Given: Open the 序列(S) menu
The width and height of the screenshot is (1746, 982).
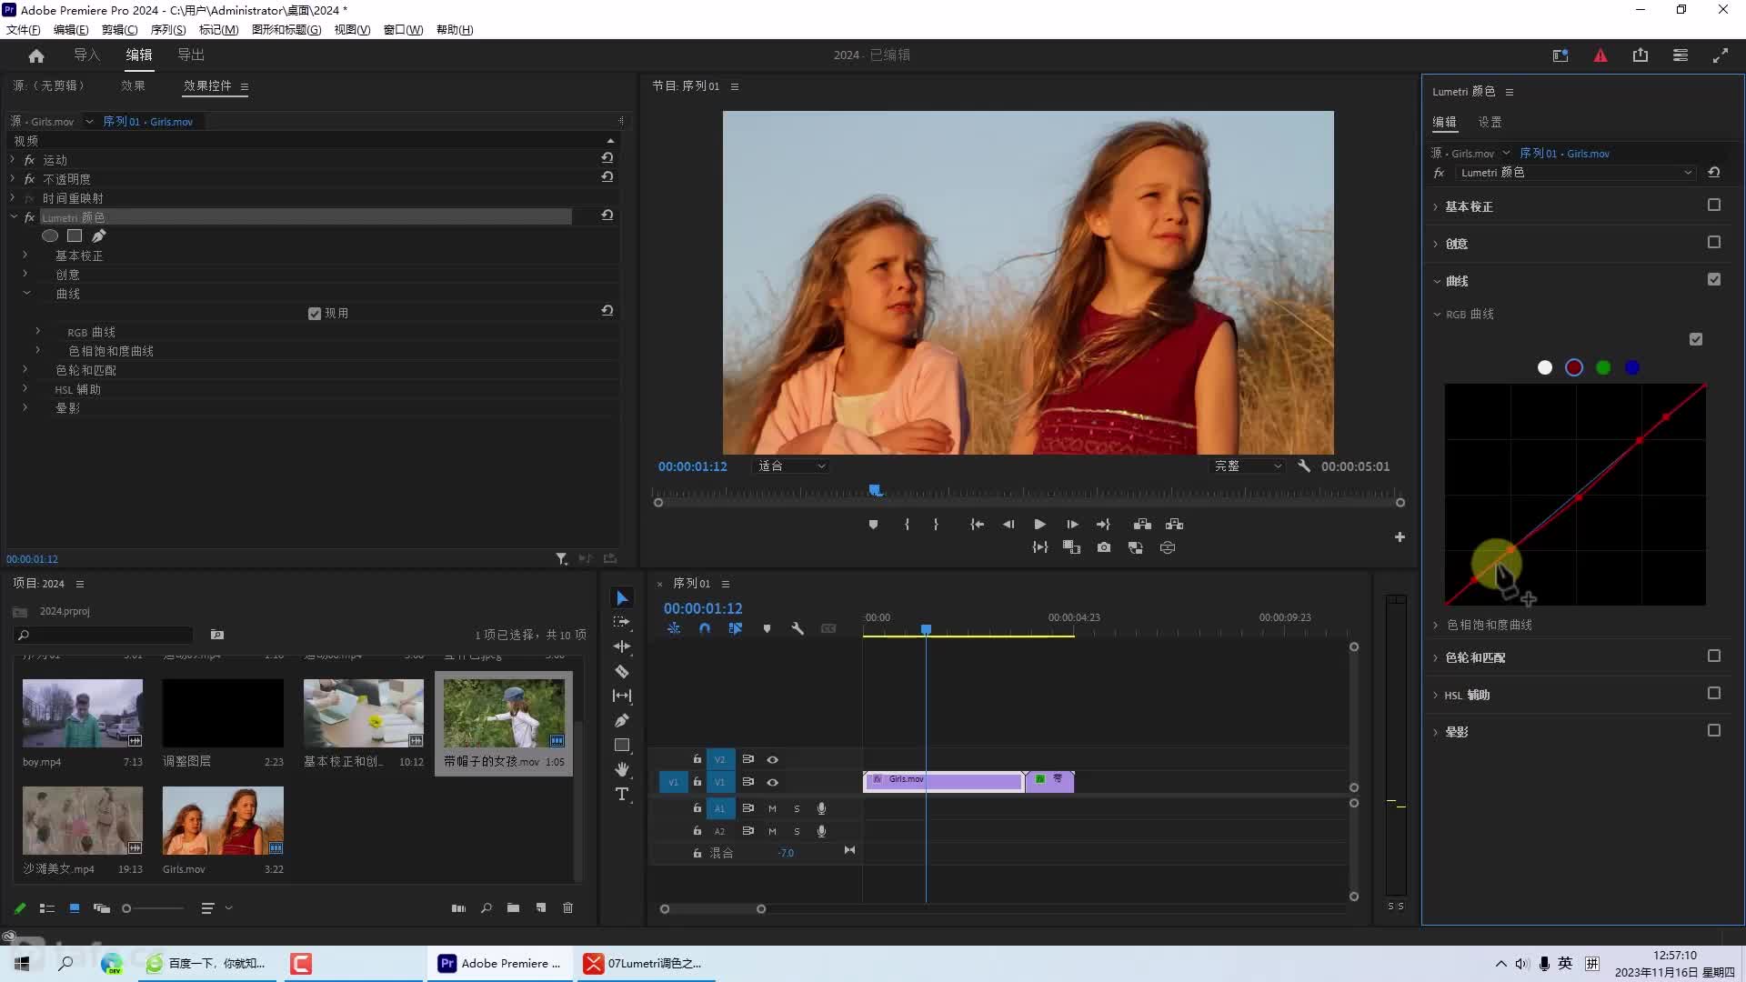Looking at the screenshot, I should coord(168,30).
